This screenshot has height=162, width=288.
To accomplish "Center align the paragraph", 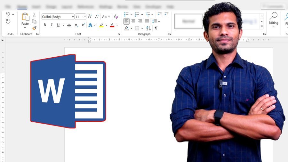I will [x=133, y=21].
